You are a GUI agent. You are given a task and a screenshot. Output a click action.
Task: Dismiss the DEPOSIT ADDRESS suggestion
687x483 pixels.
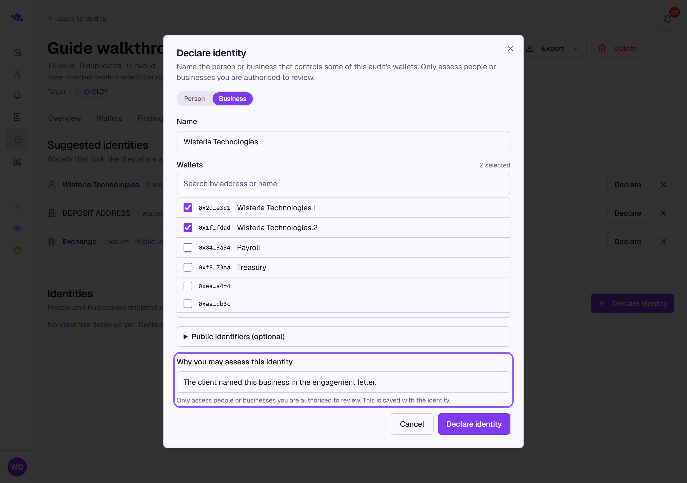(663, 213)
